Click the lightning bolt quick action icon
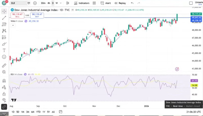Image resolution: width=203 pixels, height=116 pixels. pyautogui.click(x=177, y=69)
